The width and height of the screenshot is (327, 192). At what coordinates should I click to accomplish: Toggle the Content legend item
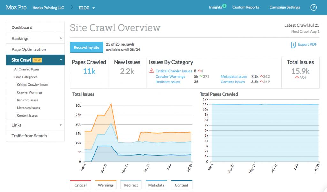[181, 185]
